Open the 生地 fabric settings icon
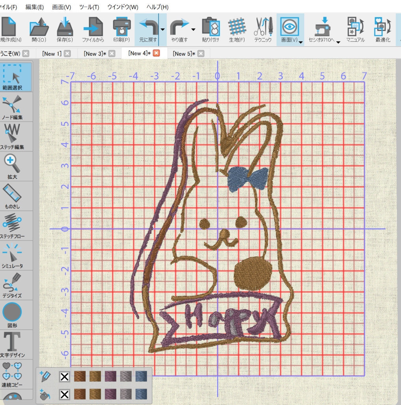 pyautogui.click(x=237, y=30)
